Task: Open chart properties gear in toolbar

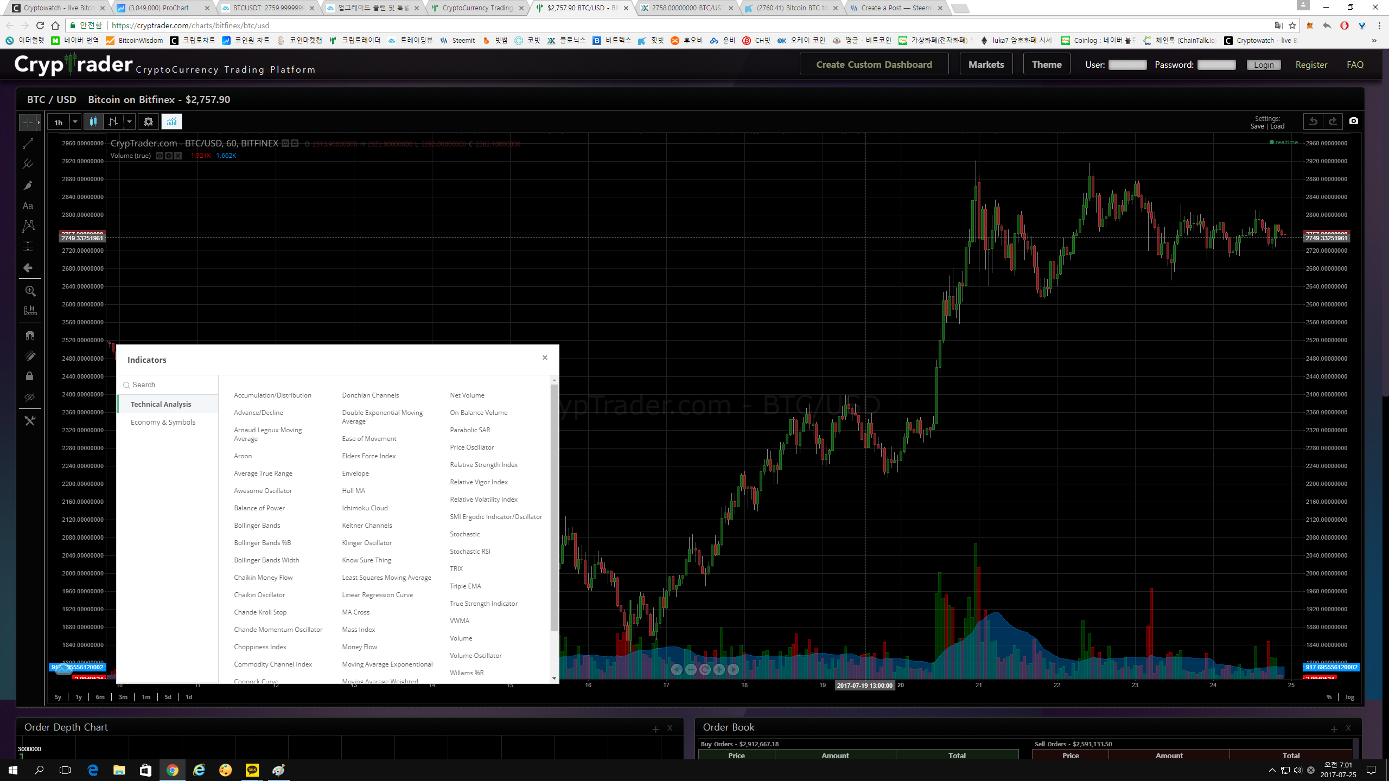Action: (148, 122)
